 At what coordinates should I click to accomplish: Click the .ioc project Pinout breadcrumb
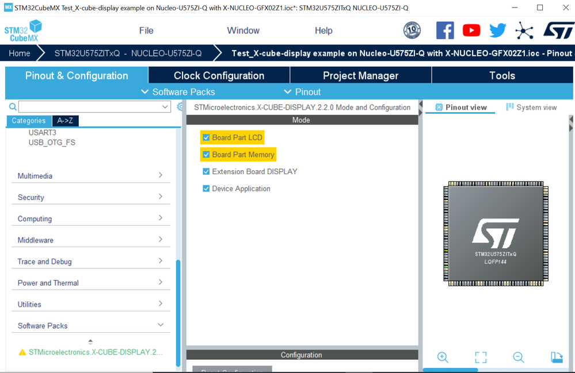[402, 53]
